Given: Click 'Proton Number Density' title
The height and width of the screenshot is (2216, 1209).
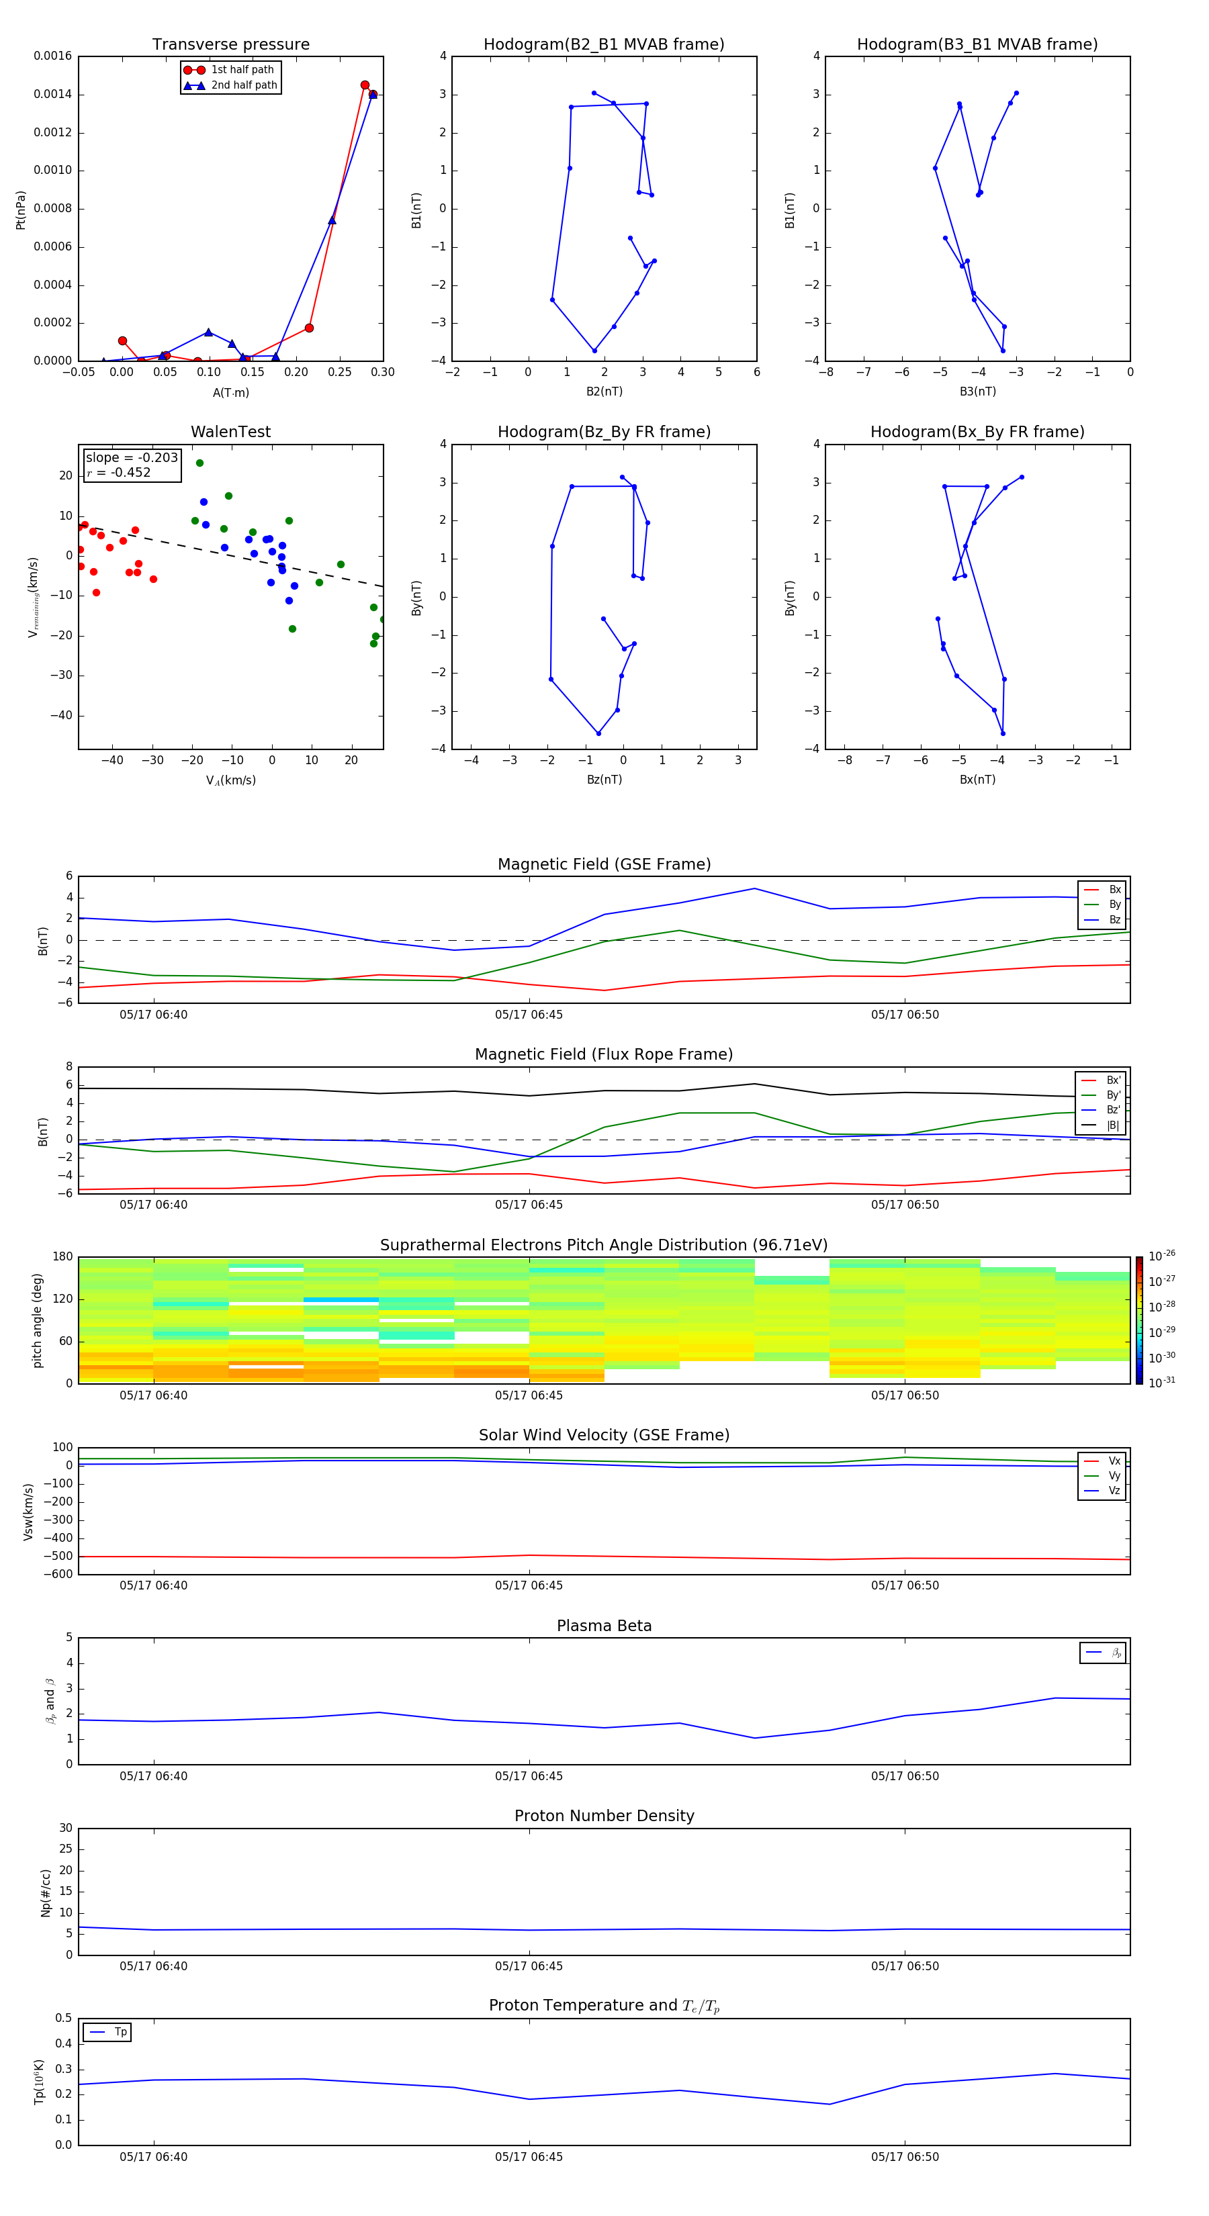Looking at the screenshot, I should click(604, 1816).
